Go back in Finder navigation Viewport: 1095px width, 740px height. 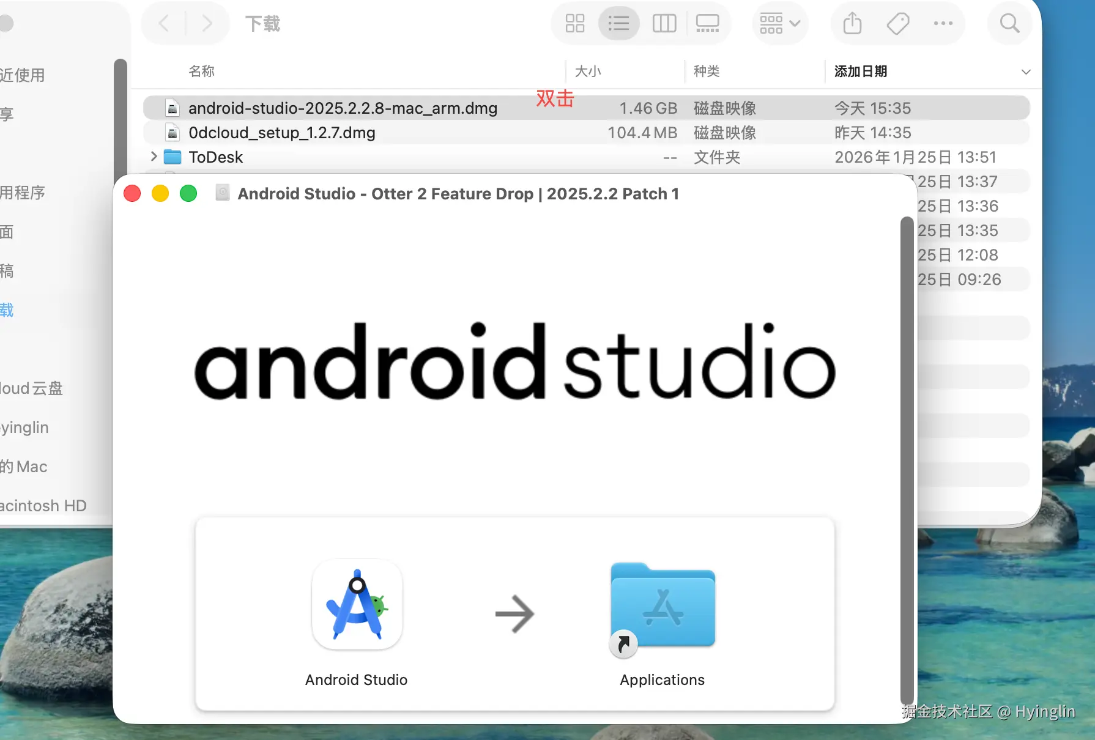point(164,24)
